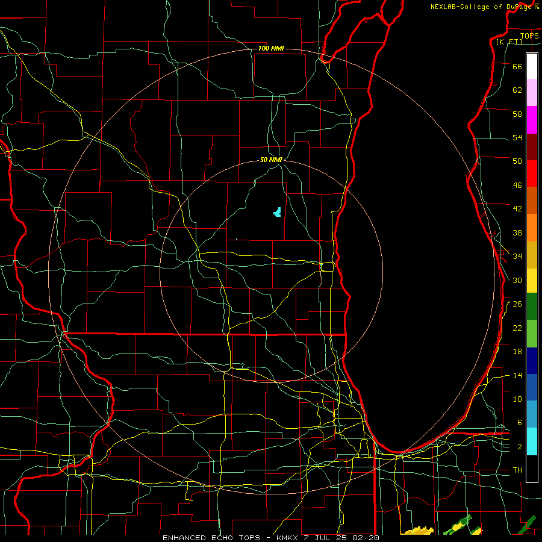Image resolution: width=542 pixels, height=542 pixels.
Task: Click the "66" legend value
Action: [517, 66]
